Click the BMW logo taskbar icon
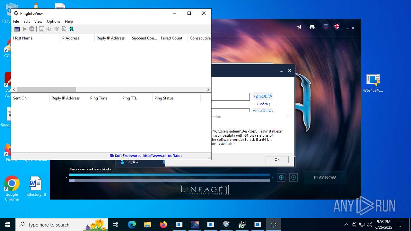The width and height of the screenshot is (411, 231). coord(226,225)
